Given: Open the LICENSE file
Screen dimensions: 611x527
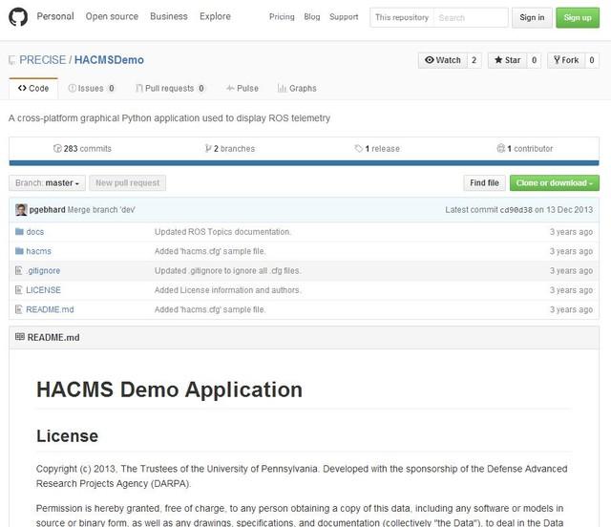Looking at the screenshot, I should (x=43, y=290).
